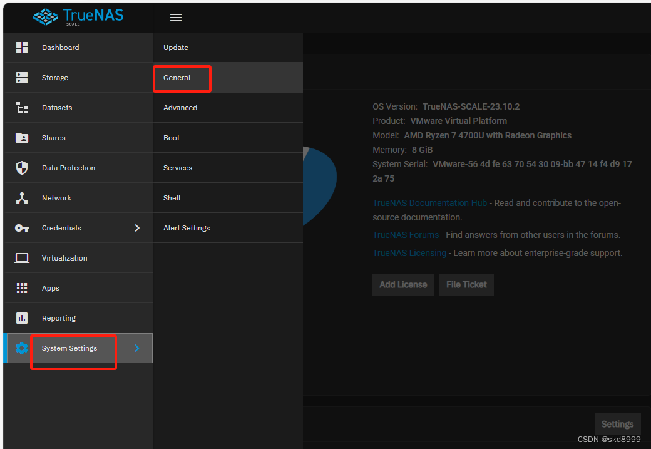
Task: Click the Data Protection shield icon
Action: coord(21,168)
